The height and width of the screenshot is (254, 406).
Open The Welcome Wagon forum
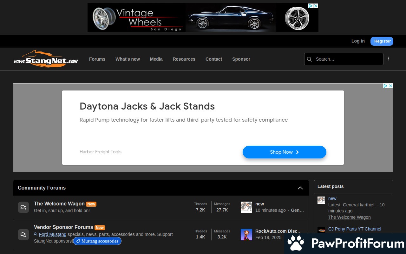pyautogui.click(x=59, y=204)
